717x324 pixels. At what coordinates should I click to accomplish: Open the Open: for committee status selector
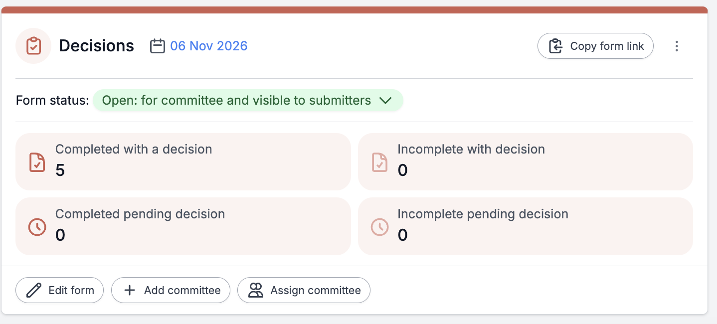pyautogui.click(x=248, y=101)
